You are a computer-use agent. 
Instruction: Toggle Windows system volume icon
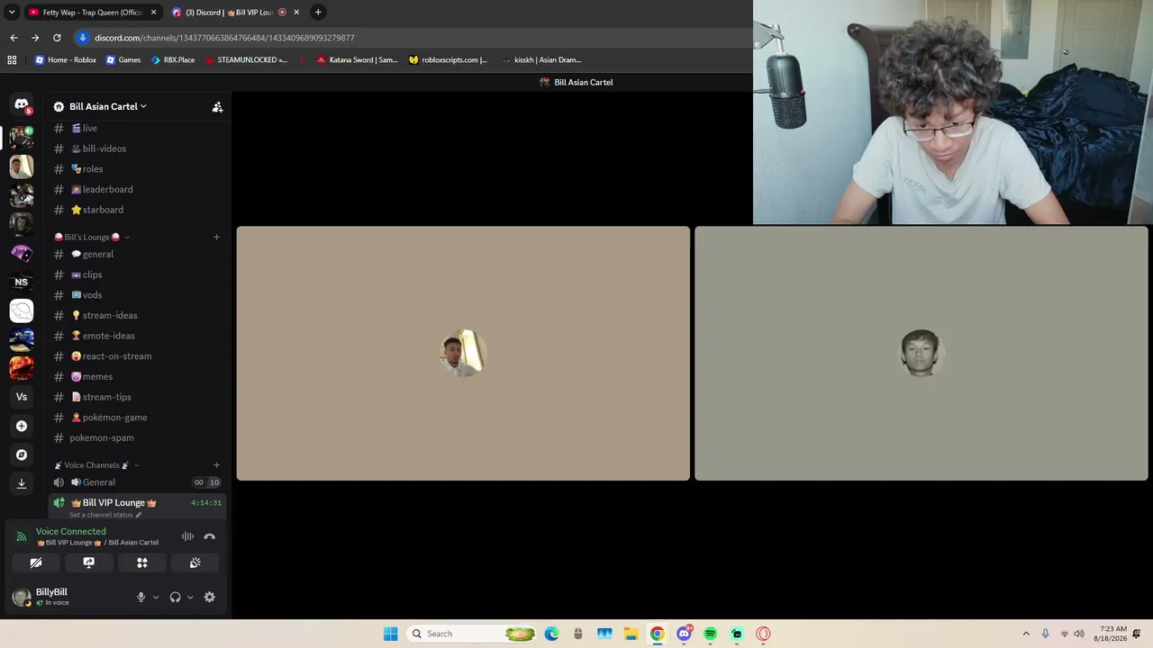pos(1079,634)
